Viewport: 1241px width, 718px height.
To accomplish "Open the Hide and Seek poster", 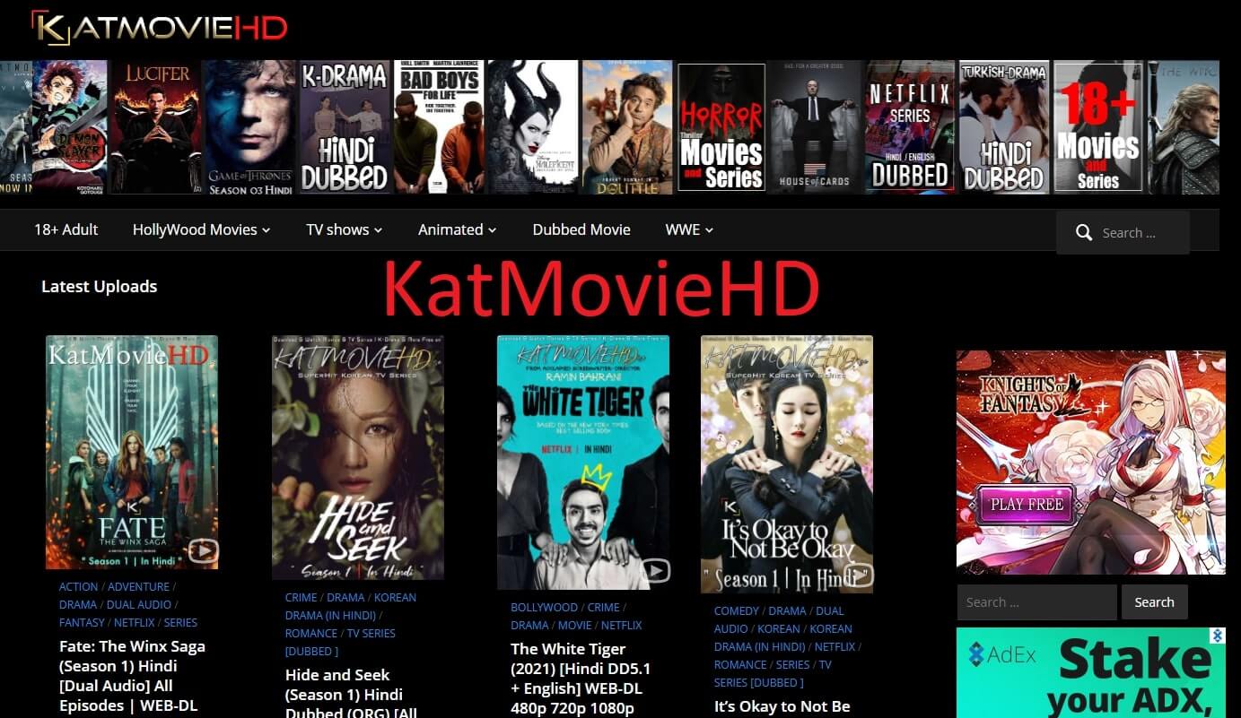I will tap(358, 457).
